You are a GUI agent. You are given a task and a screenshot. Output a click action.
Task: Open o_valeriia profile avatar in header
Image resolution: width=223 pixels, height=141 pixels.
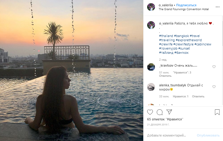click(151, 7)
